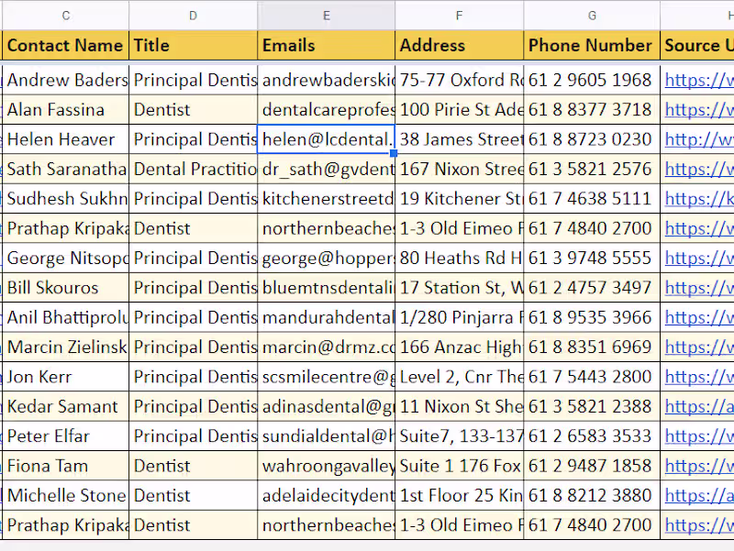The height and width of the screenshot is (551, 734).
Task: Open the hyperlink in Helen Heaver's row
Action: [697, 139]
